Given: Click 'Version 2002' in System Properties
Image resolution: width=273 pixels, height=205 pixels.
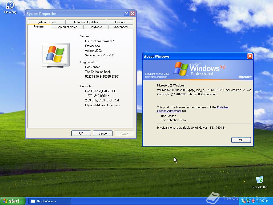Looking at the screenshot, I should point(93,51).
